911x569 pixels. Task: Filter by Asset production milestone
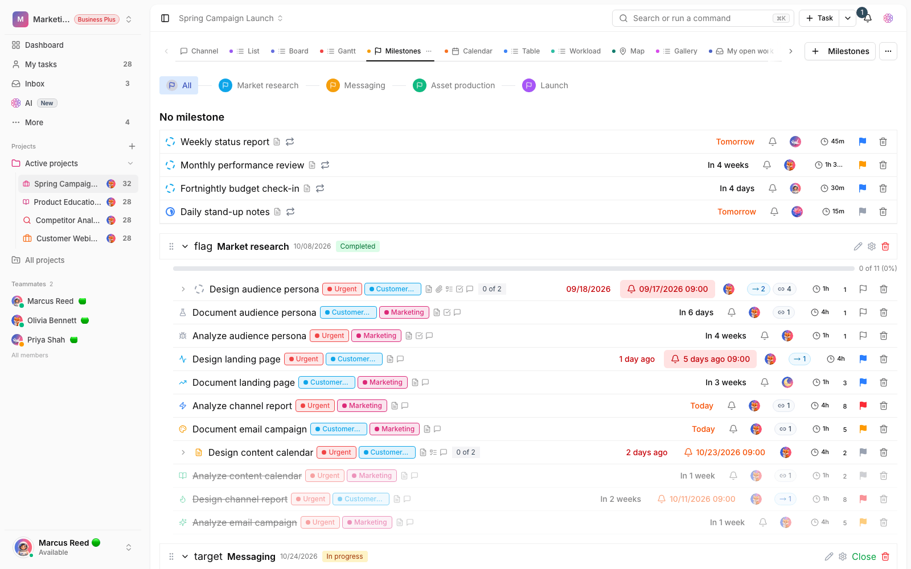(454, 85)
